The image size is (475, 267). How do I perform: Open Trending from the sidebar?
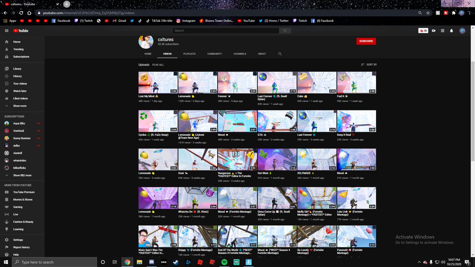18,49
